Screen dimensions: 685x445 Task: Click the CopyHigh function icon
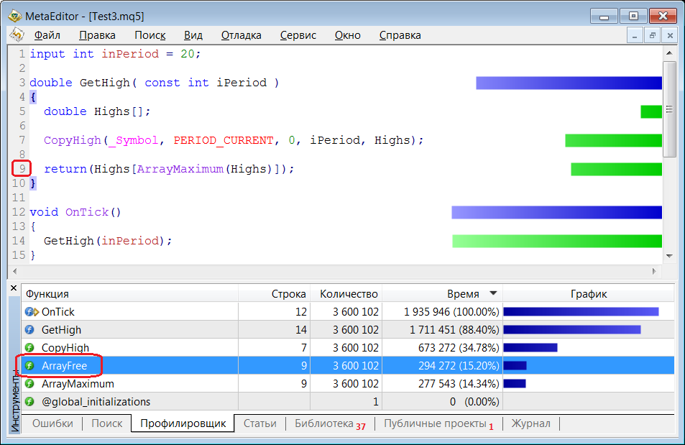coord(29,347)
